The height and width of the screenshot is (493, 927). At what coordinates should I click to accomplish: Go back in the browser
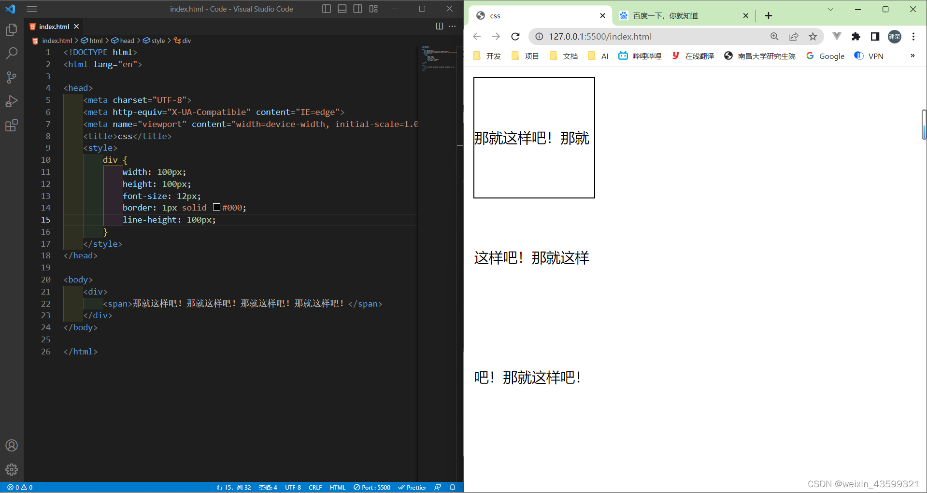(477, 36)
